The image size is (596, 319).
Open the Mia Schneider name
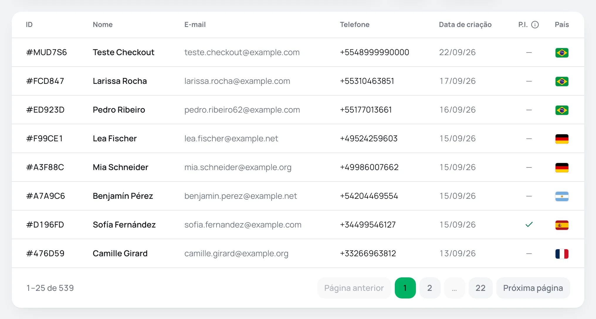point(121,167)
